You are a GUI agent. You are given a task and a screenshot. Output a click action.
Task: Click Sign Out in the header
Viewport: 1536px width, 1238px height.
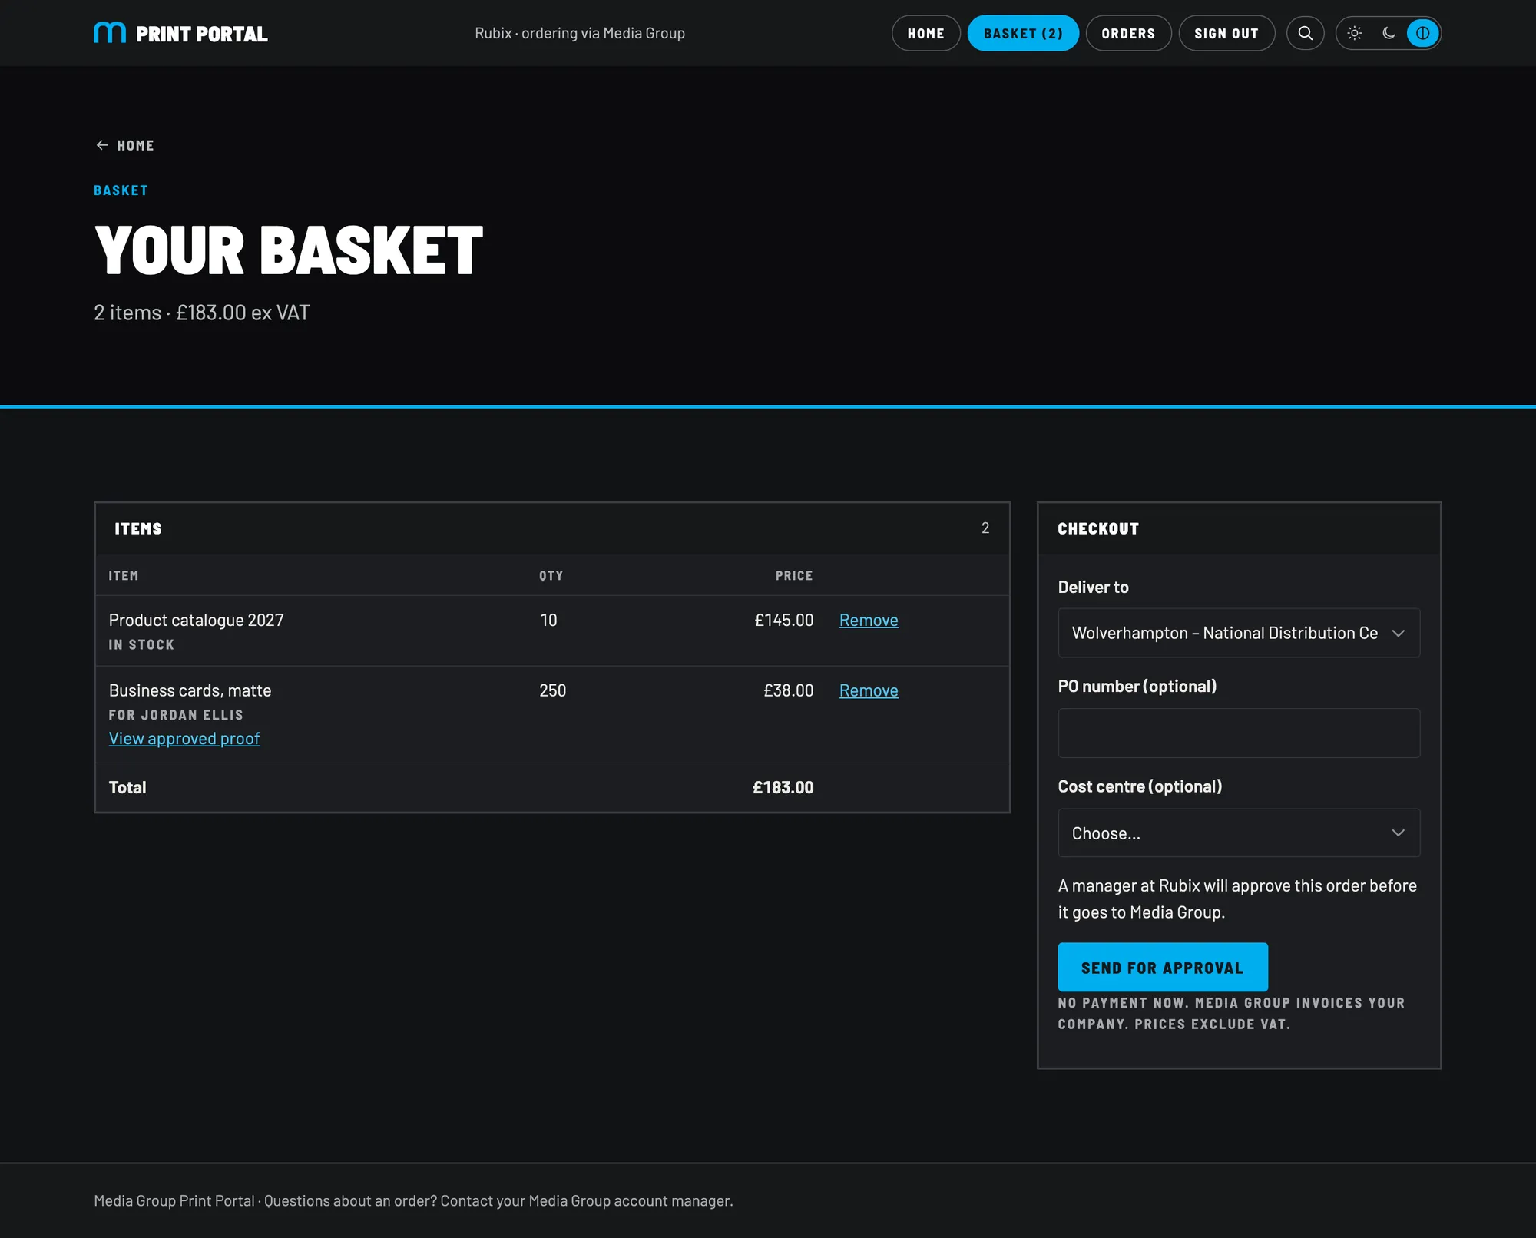pos(1226,33)
